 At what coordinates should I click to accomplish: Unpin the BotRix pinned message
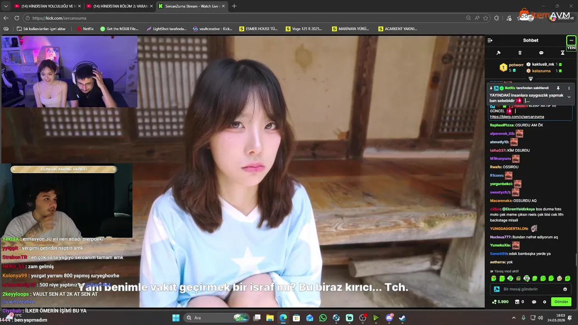coord(558,88)
